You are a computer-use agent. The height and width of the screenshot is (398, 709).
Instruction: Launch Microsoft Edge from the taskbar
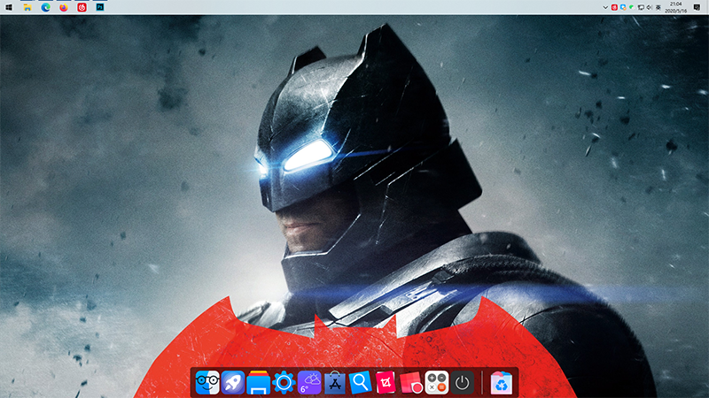tap(46, 7)
